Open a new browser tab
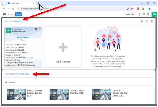This screenshot has height=107, width=158. click(x=38, y=3)
